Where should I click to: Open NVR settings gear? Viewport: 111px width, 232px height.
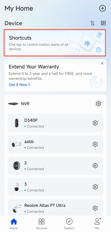[99, 104]
